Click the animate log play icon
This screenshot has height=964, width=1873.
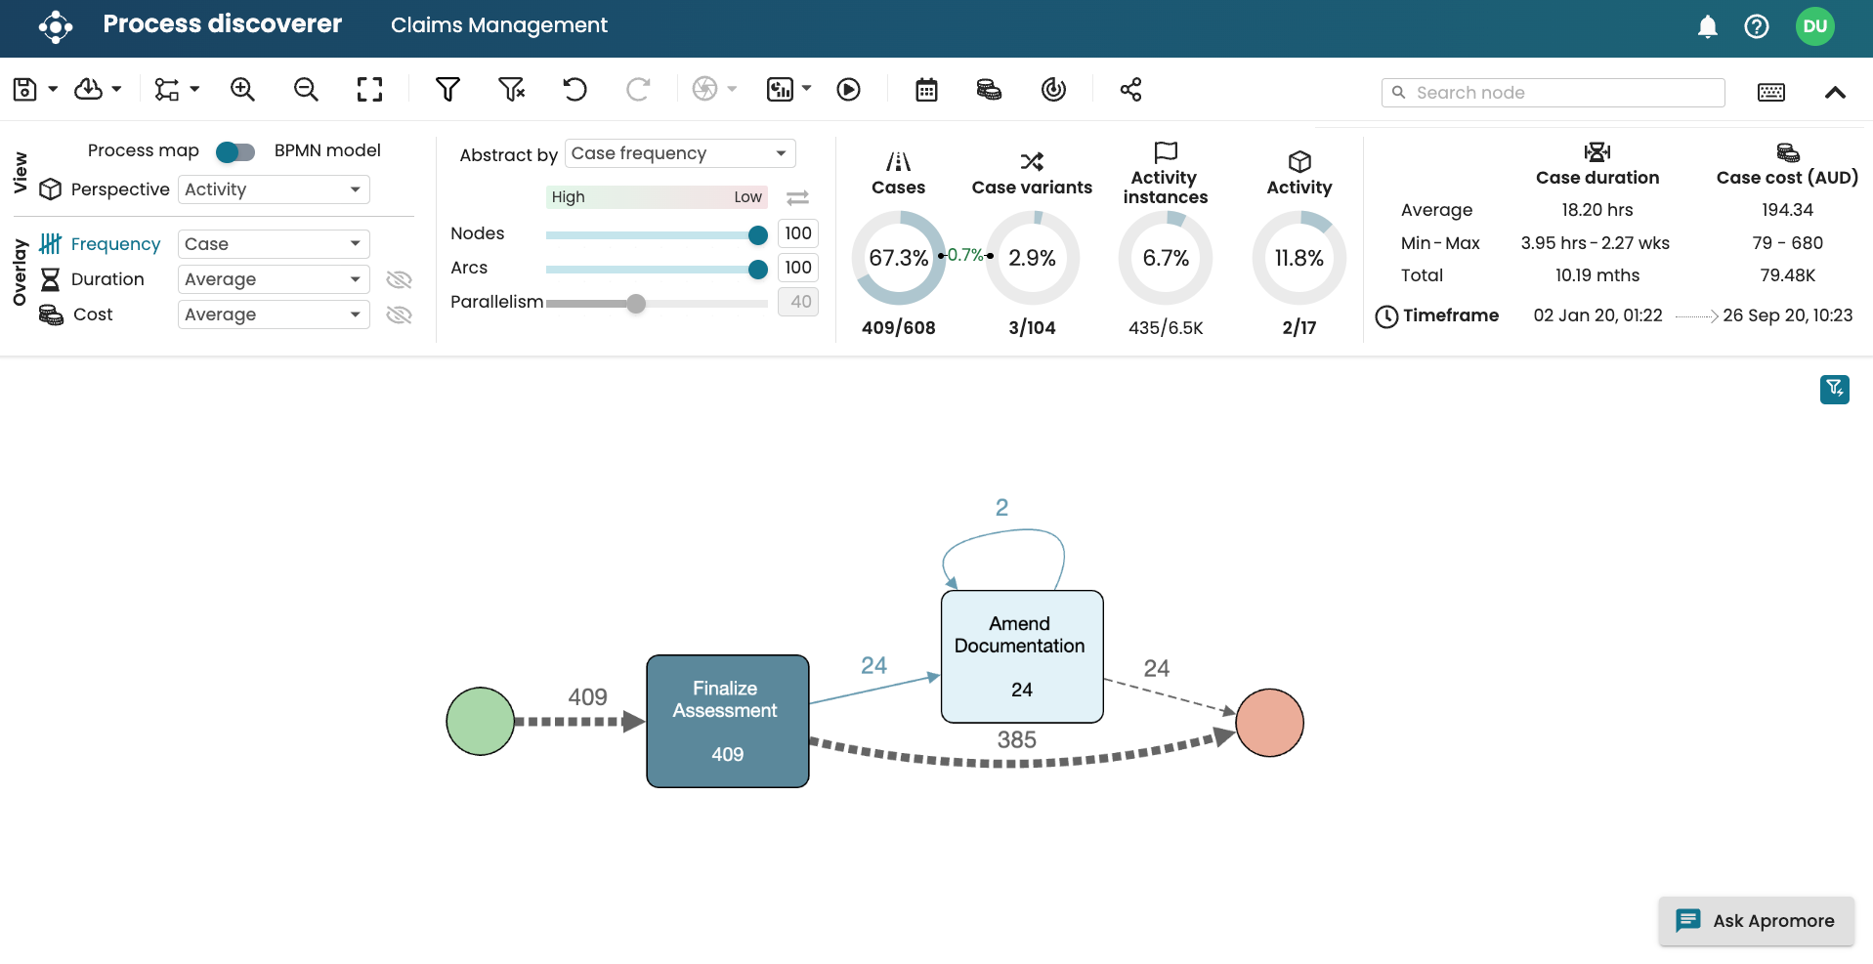click(848, 90)
